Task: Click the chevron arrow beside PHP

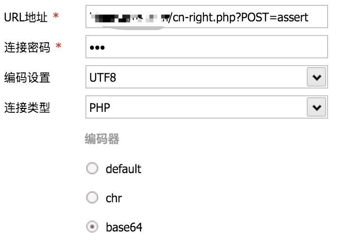Action: pos(316,107)
